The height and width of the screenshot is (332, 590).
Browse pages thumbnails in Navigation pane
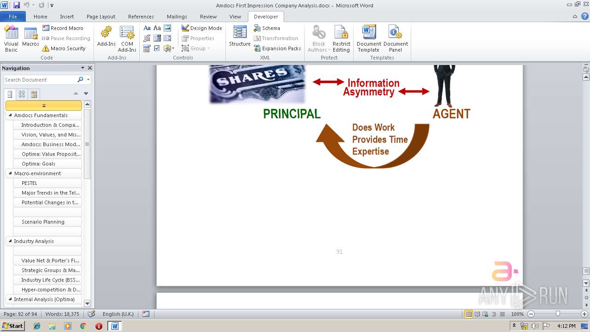[22, 94]
